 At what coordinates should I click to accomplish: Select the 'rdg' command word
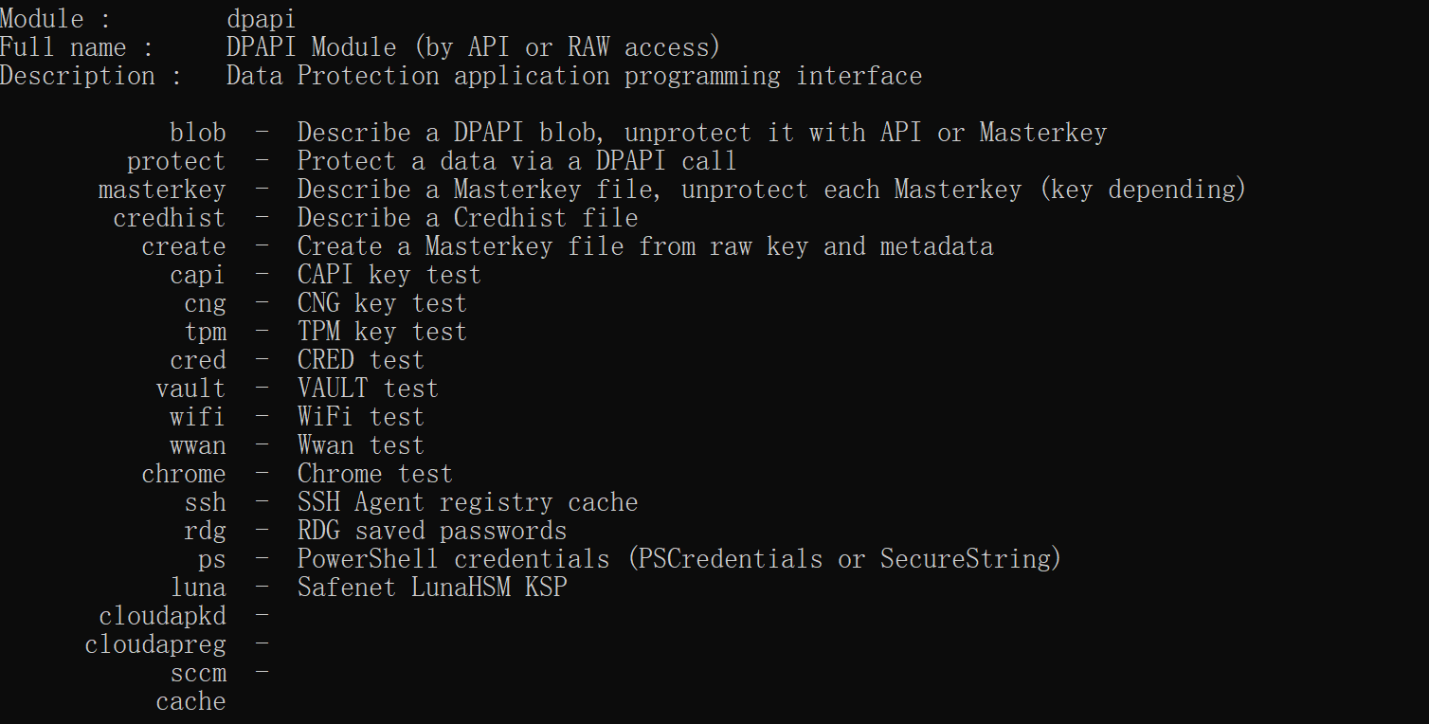pyautogui.click(x=206, y=532)
